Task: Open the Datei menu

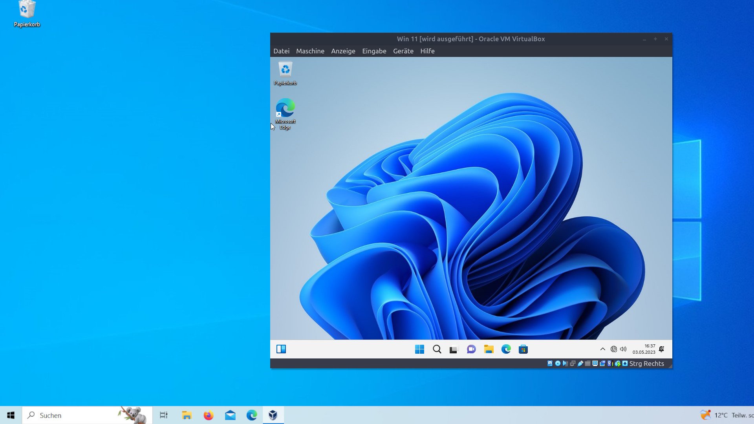Action: pos(281,51)
